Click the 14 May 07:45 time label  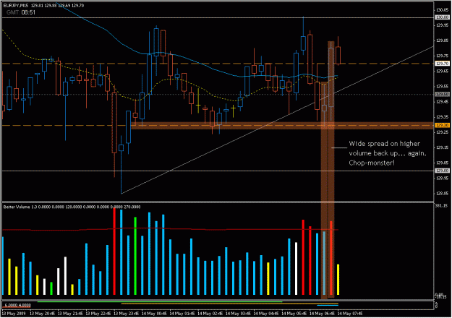point(350,314)
